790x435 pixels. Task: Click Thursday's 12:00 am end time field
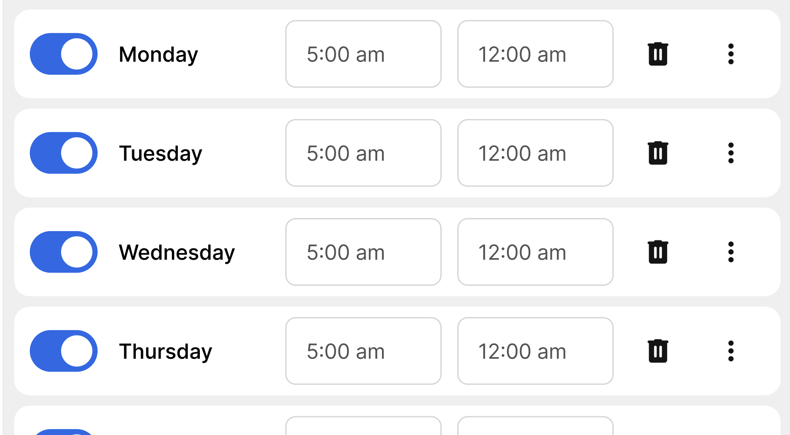[535, 351]
